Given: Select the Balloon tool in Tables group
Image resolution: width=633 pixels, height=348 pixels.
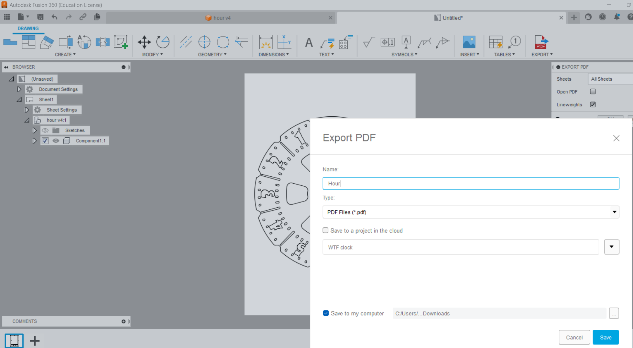Looking at the screenshot, I should click(515, 42).
